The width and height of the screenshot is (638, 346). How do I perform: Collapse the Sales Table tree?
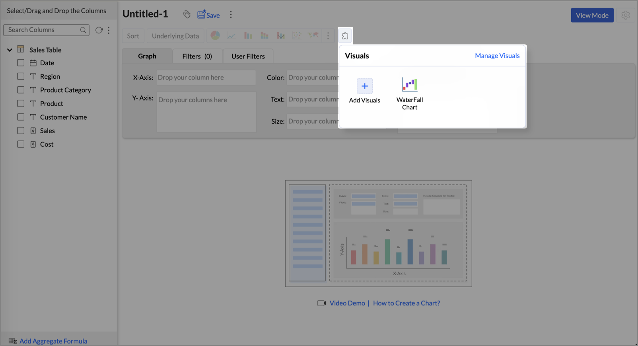point(10,50)
